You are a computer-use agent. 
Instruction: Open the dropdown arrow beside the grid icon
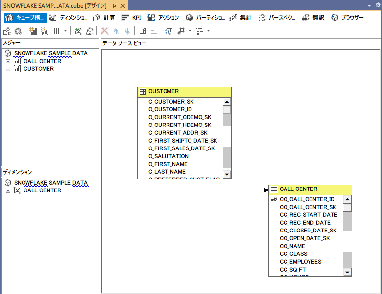click(x=65, y=31)
